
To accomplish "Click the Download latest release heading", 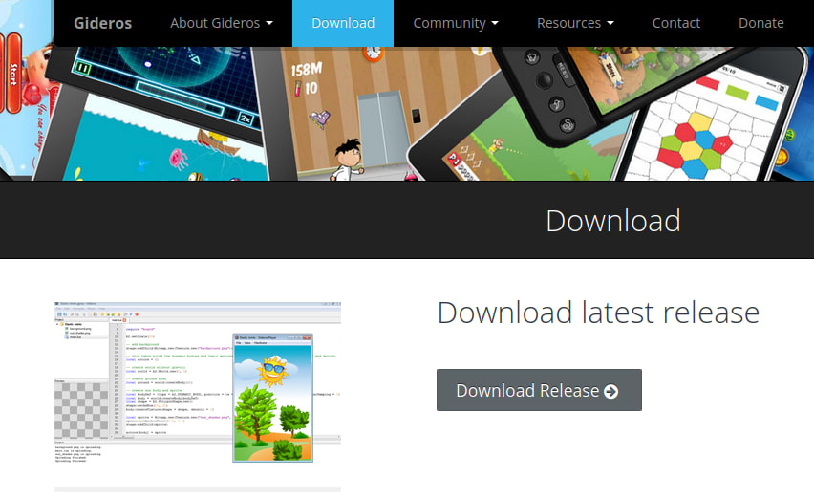I will coord(598,313).
